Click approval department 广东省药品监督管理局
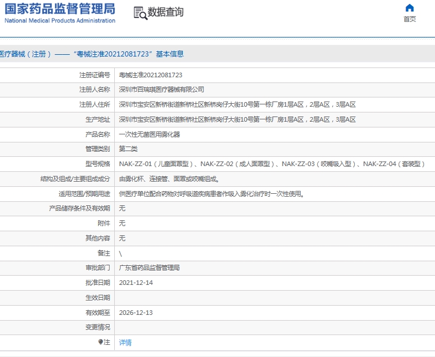 (x=149, y=268)
